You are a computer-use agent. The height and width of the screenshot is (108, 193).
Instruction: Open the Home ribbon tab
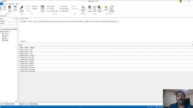5,4
